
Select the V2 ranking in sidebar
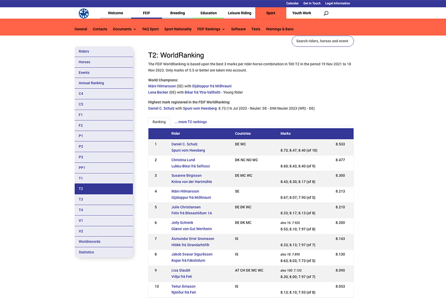(104, 231)
